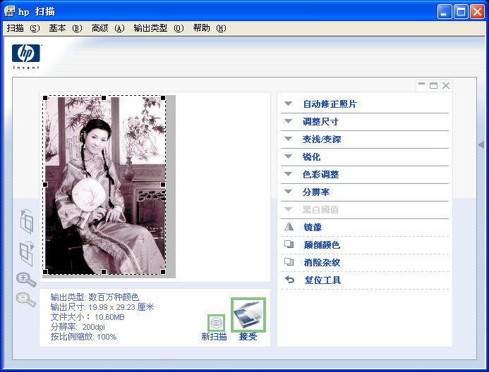489x372 pixels.
Task: Collapse the side panel using right-edge arrow
Action: tap(481, 144)
